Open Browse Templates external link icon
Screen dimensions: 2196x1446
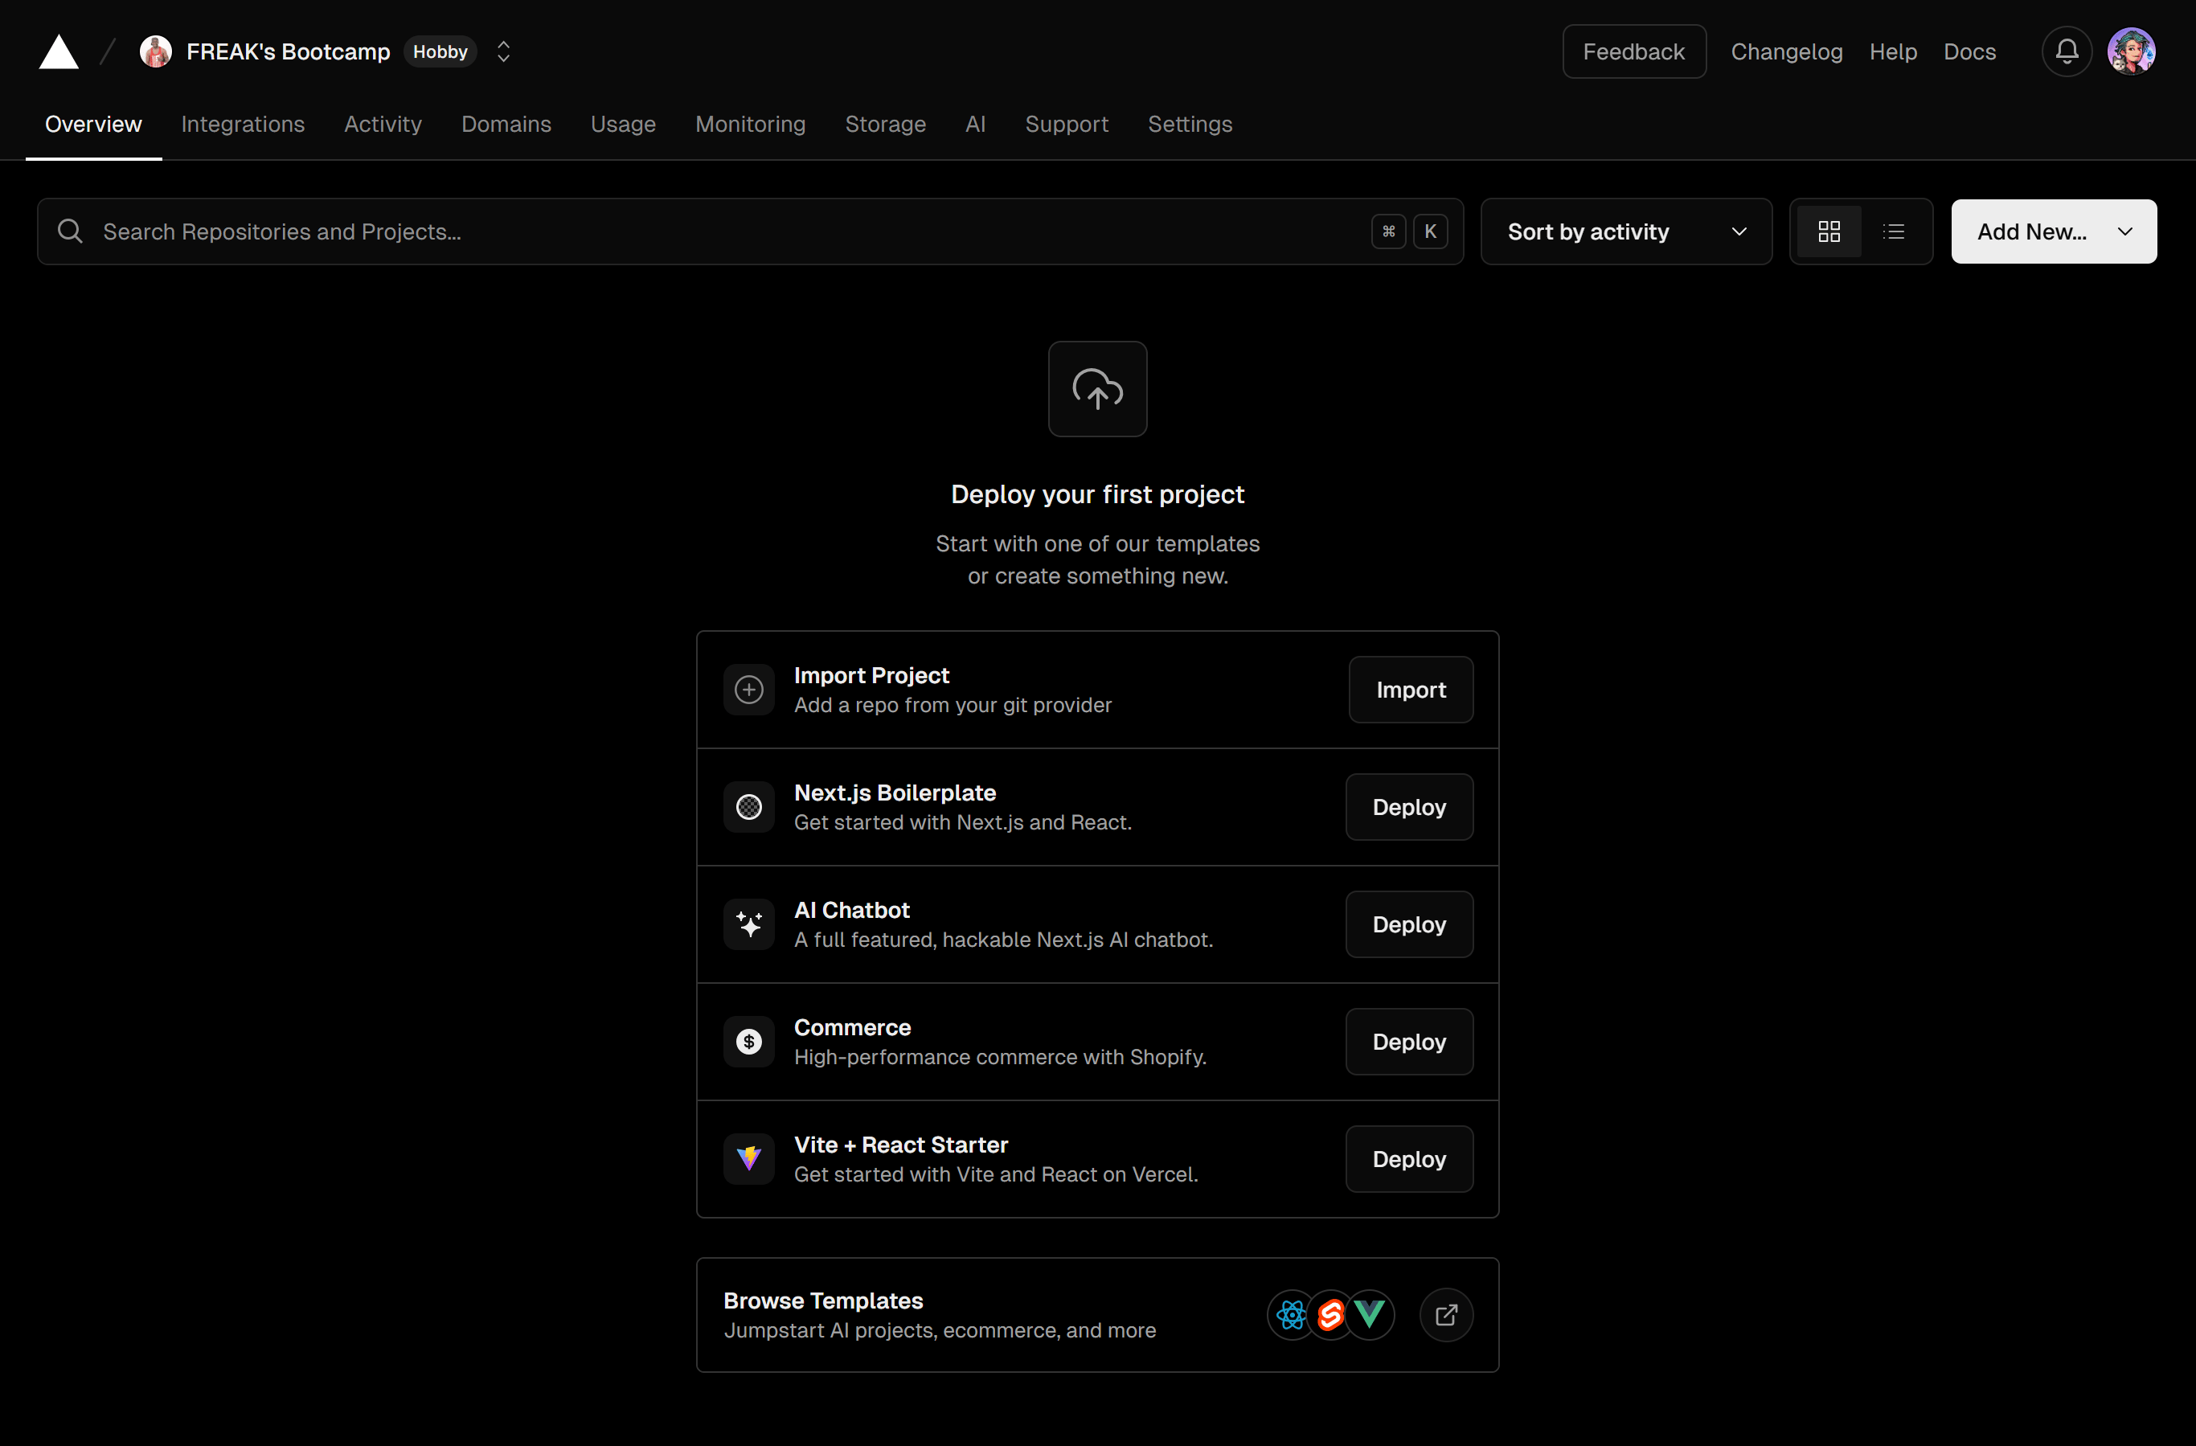[1445, 1315]
